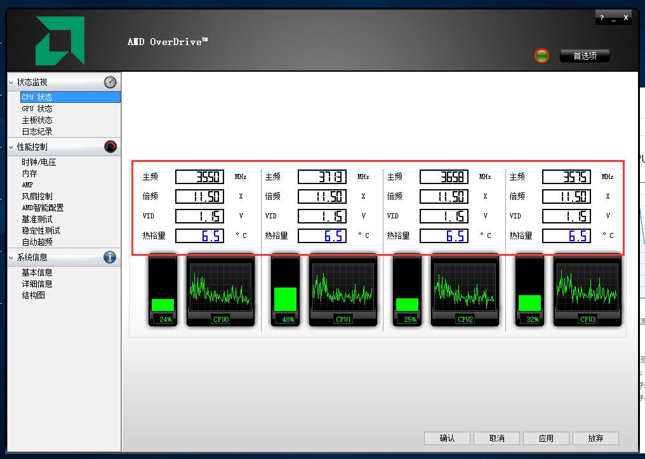The height and width of the screenshot is (459, 645).
Task: Select the GPU 状态 page
Action: [x=37, y=109]
